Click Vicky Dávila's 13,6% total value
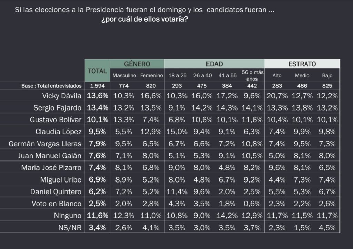This screenshot has height=249, width=353. 97,95
